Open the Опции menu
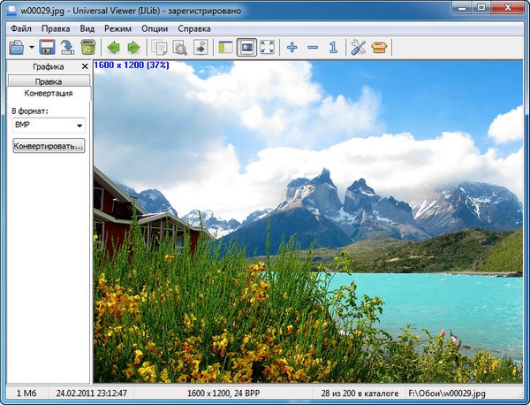530x405 pixels. tap(155, 29)
